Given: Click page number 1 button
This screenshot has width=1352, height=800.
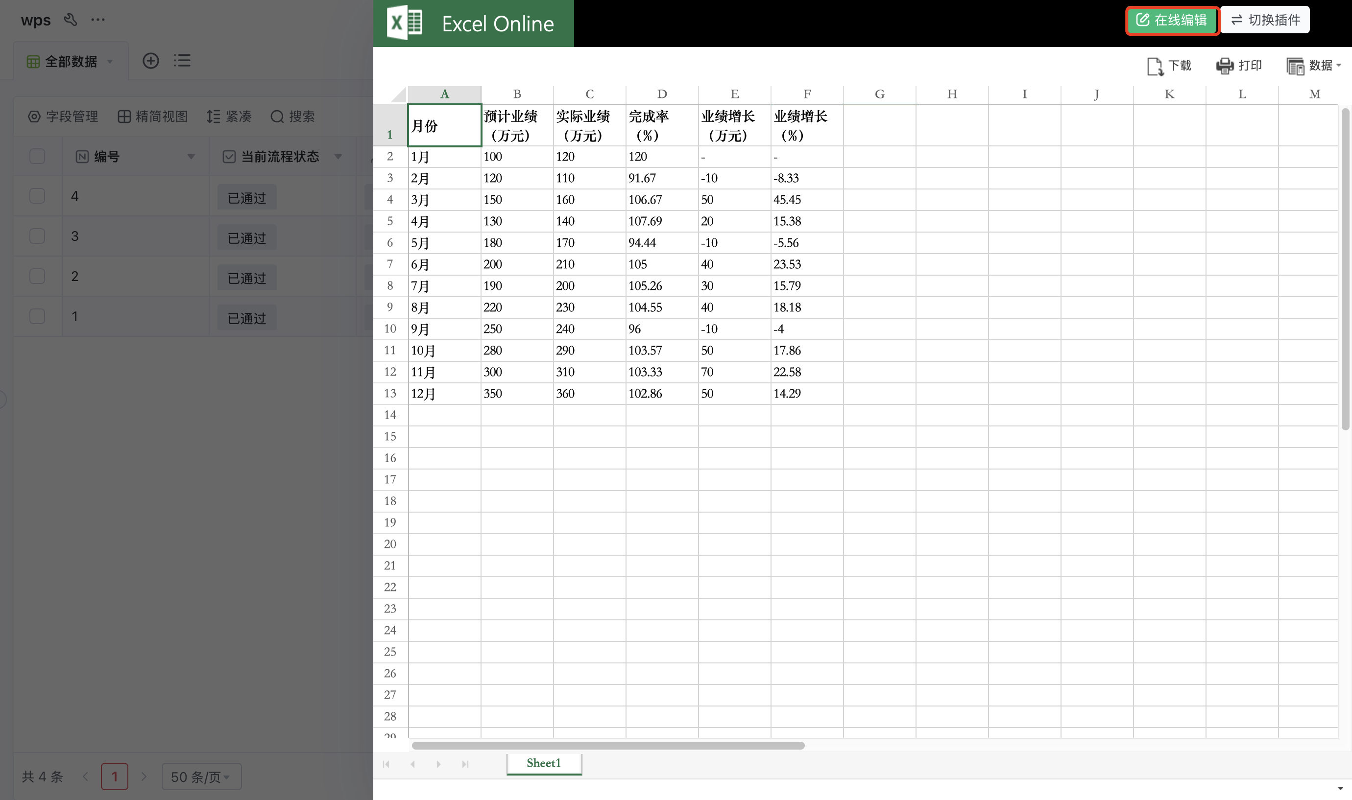Looking at the screenshot, I should 114,776.
